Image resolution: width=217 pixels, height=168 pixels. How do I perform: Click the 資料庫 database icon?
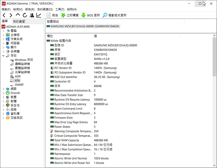[8, 114]
